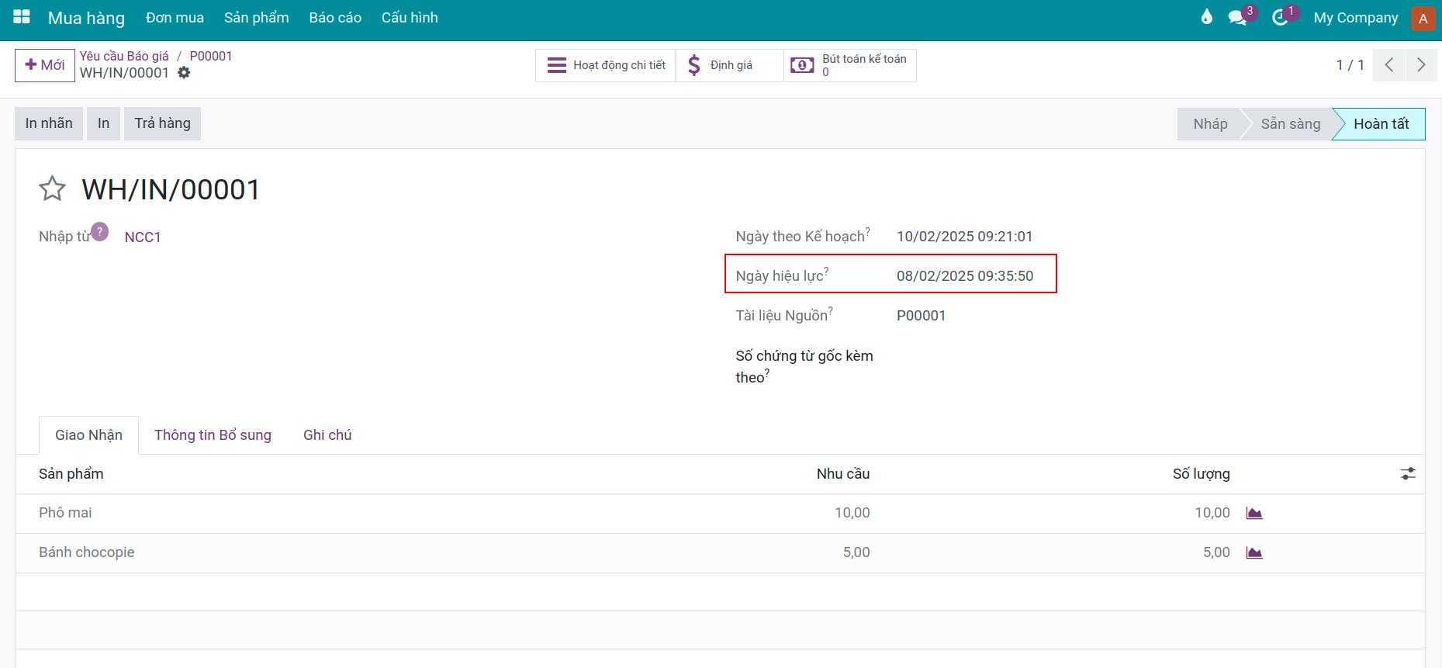This screenshot has width=1442, height=668.
Task: Click the Hoàn tất status stage
Action: click(x=1381, y=124)
